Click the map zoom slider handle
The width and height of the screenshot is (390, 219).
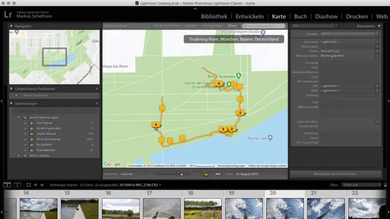click(x=181, y=174)
